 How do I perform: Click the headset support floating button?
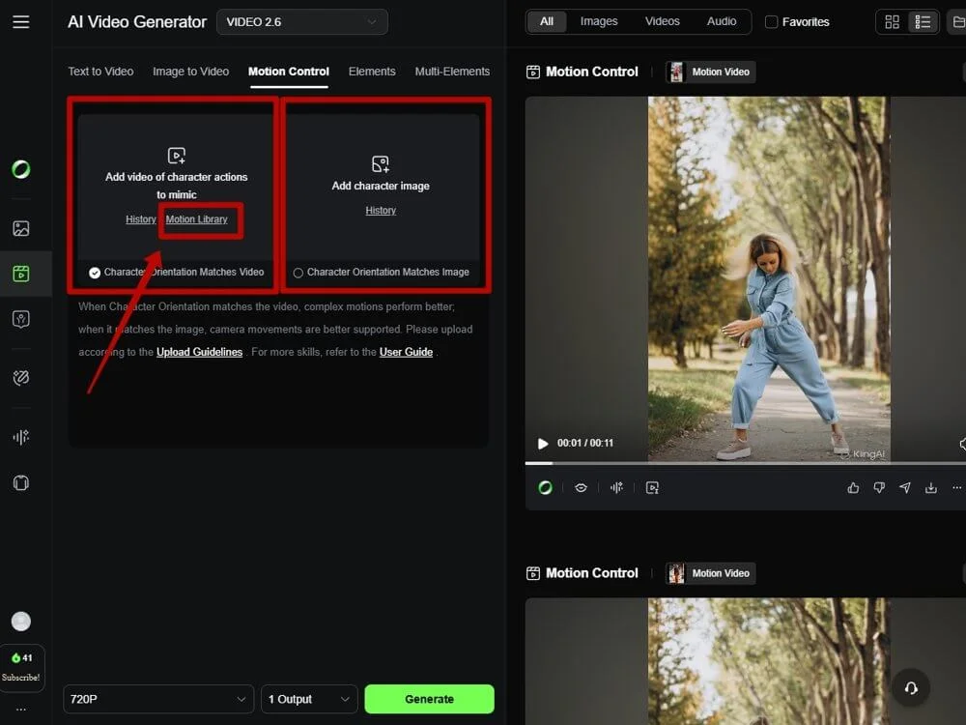pyautogui.click(x=910, y=688)
